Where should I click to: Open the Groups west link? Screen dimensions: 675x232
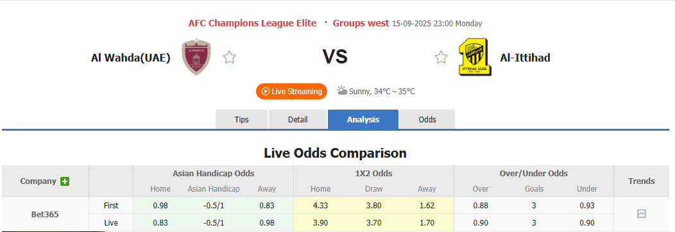361,23
